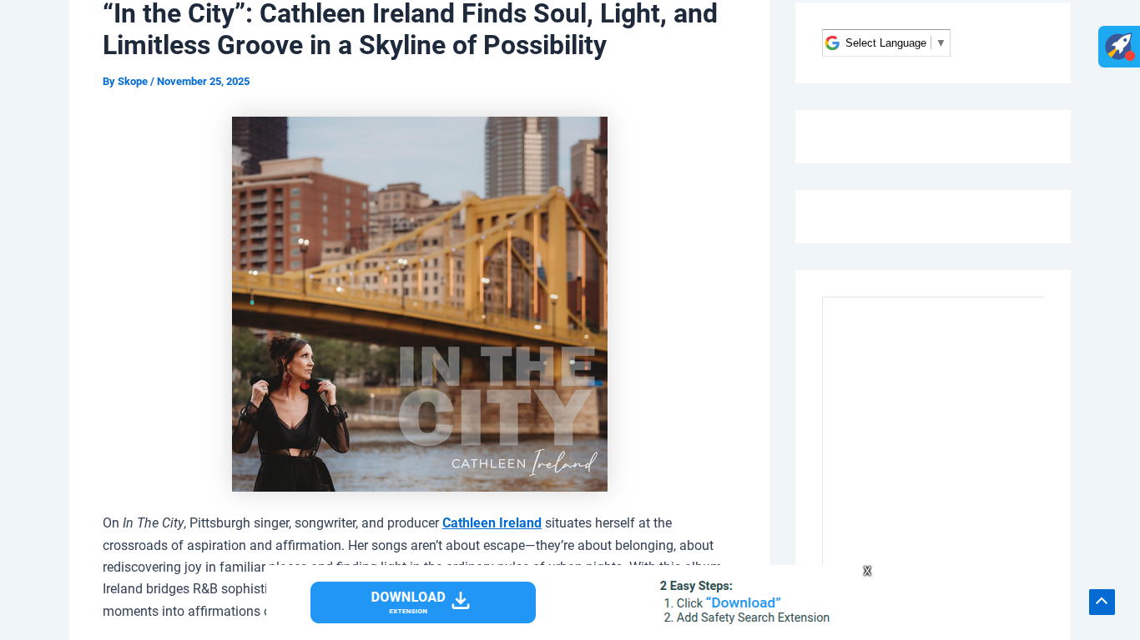Click the download arrow icon on blue button
Viewport: 1140px width, 640px height.
point(461,601)
